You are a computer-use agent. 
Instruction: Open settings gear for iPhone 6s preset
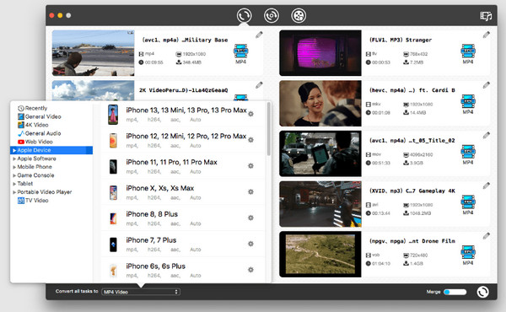pos(250,270)
